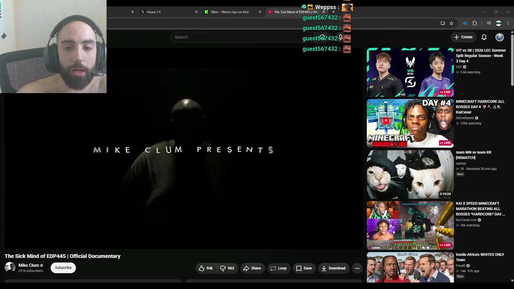
Task: Open YouTube notifications bell
Action: click(x=484, y=37)
